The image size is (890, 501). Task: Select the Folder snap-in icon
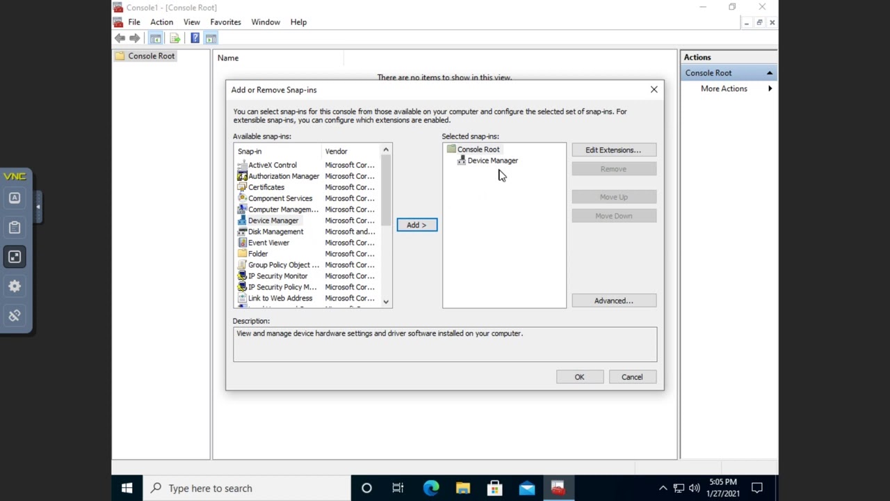click(242, 254)
